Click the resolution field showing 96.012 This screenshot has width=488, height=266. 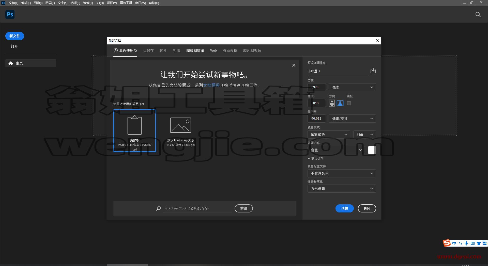pos(316,119)
